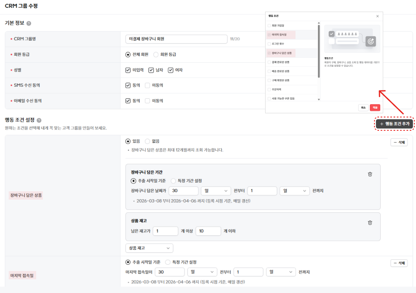
Task: Close the 행동 조건 popup with the X icon
Action: point(377,16)
